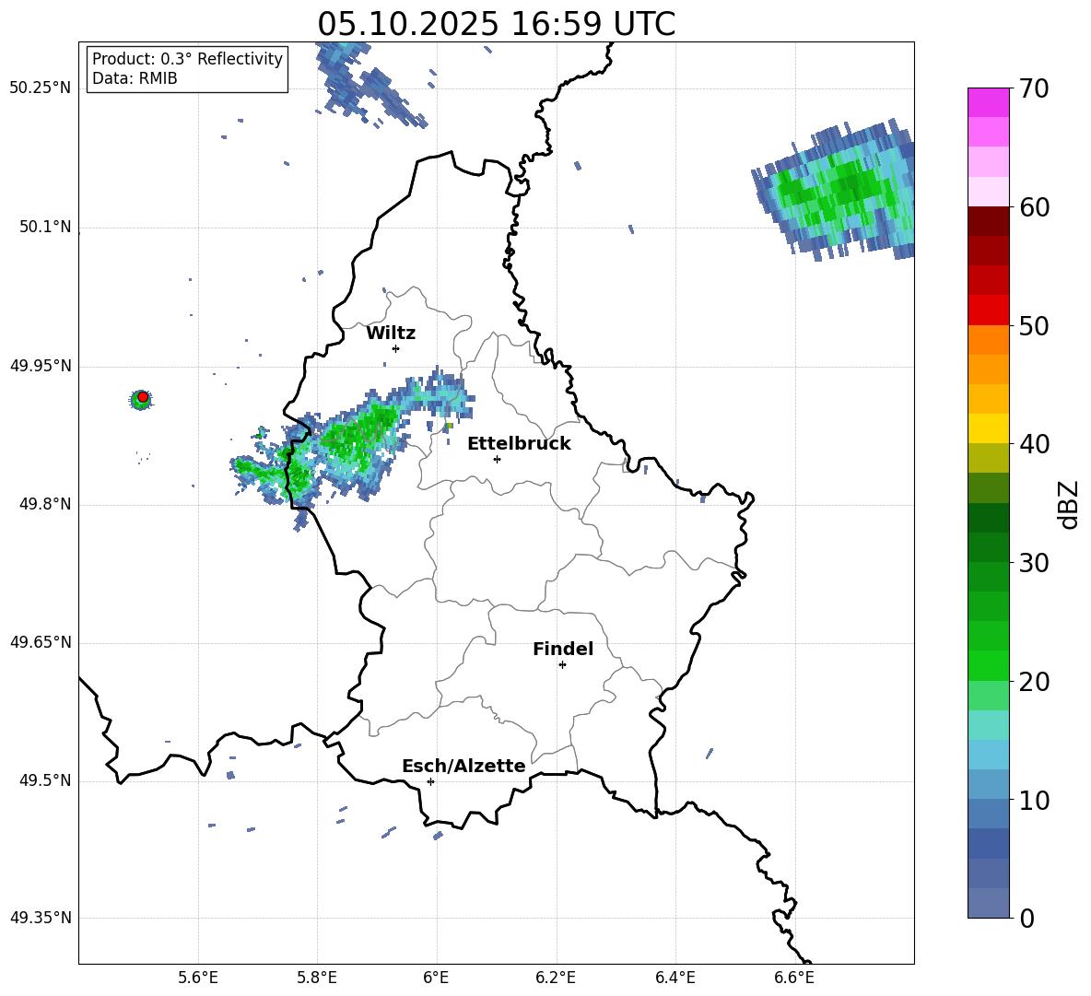Click the 49.65°N latitude label
This screenshot has height=996, width=1091.
pyautogui.click(x=40, y=642)
